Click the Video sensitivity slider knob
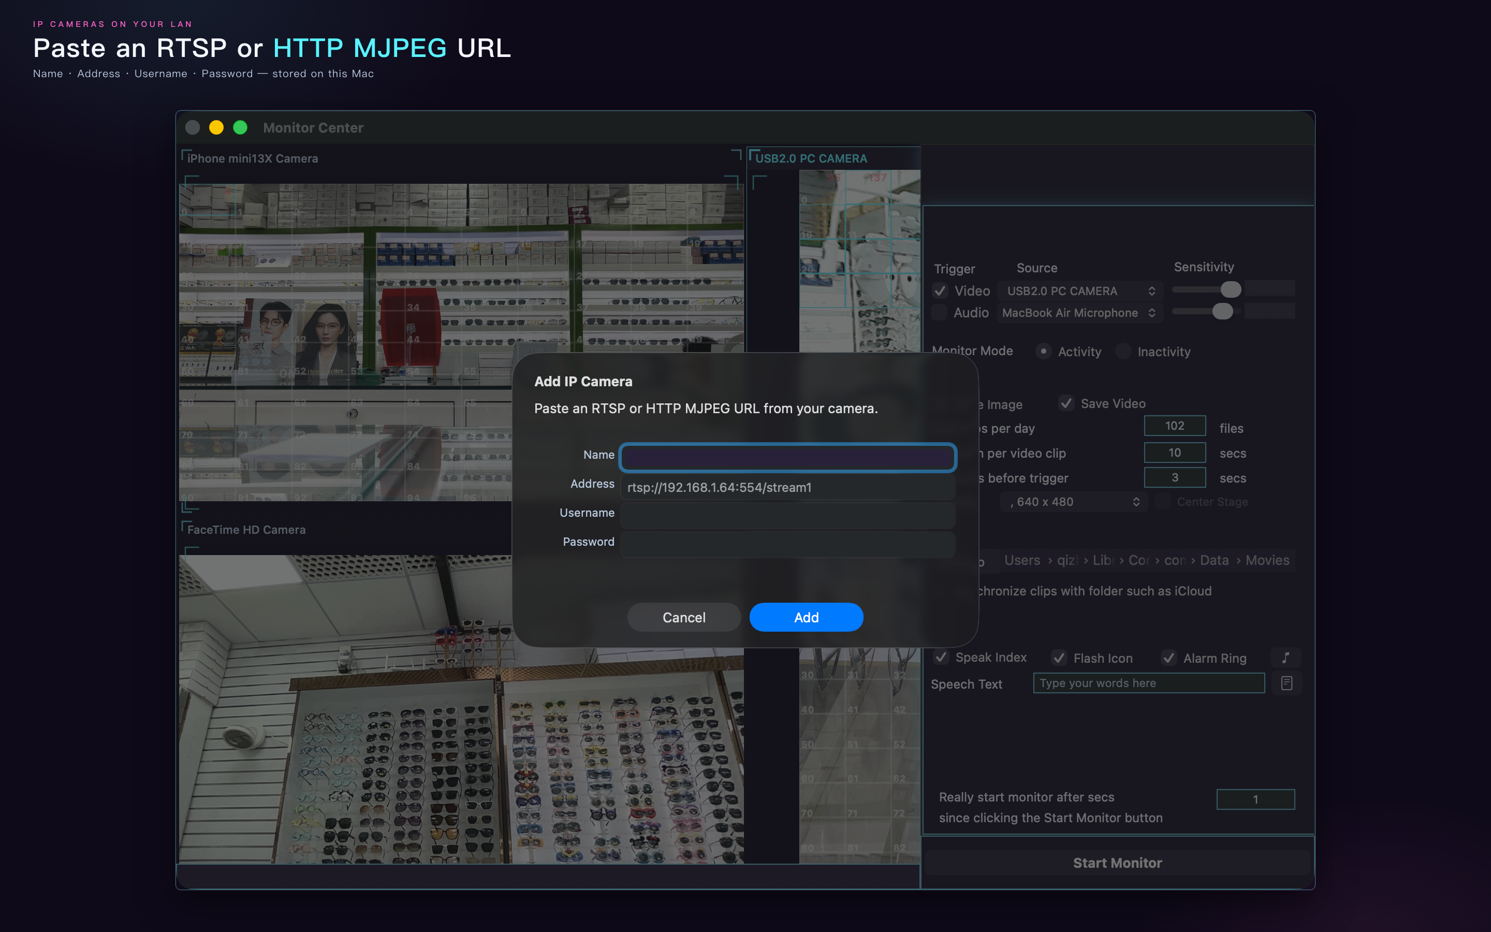 (x=1231, y=289)
